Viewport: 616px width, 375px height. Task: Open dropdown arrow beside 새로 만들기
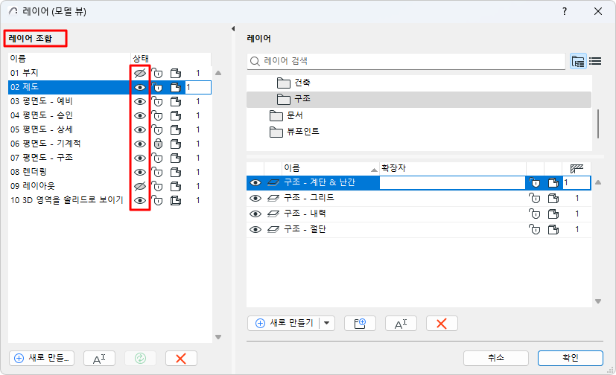pyautogui.click(x=327, y=323)
